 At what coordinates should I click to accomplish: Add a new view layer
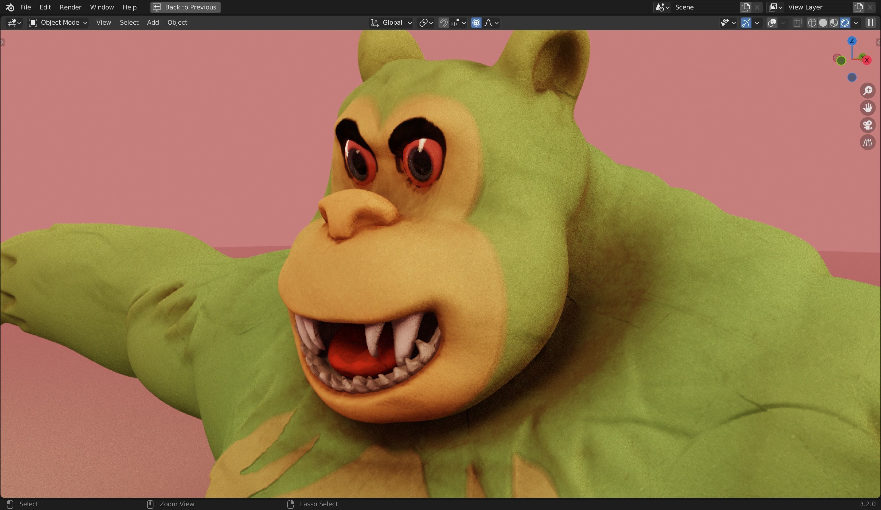859,7
